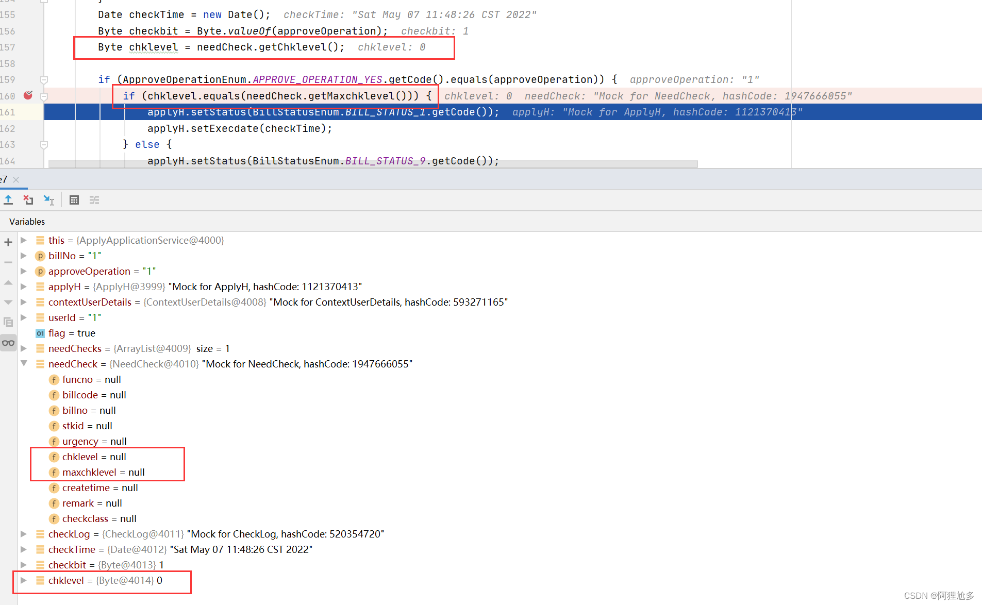Viewport: 982px width, 605px height.
Task: Expand the checkbit variable node
Action: click(x=24, y=565)
